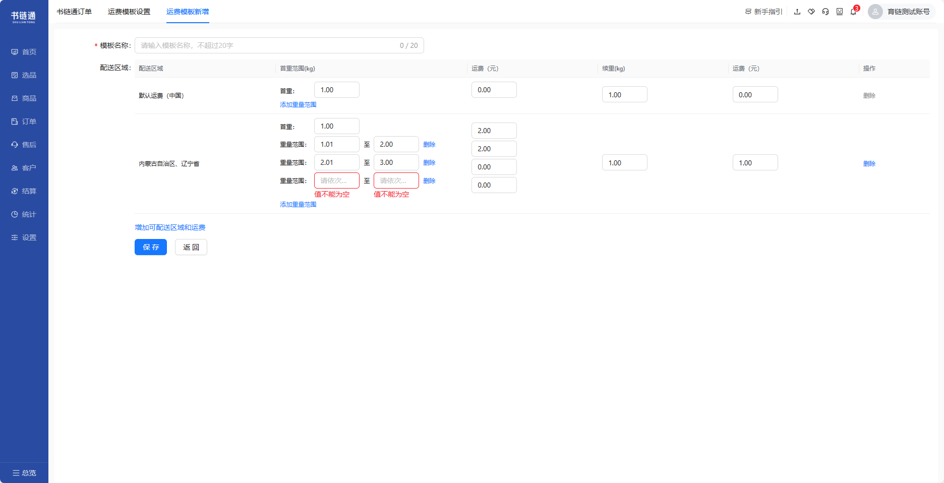This screenshot has height=483, width=944.
Task: Click 操作 column header
Action: pyautogui.click(x=869, y=69)
